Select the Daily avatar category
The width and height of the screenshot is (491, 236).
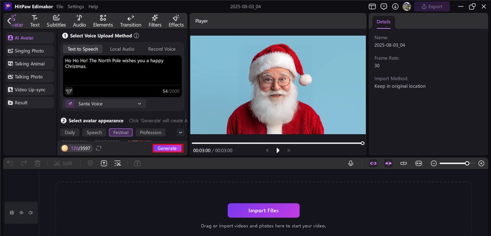point(70,133)
